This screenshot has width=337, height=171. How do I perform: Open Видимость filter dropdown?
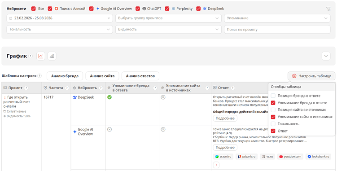coord(168,30)
